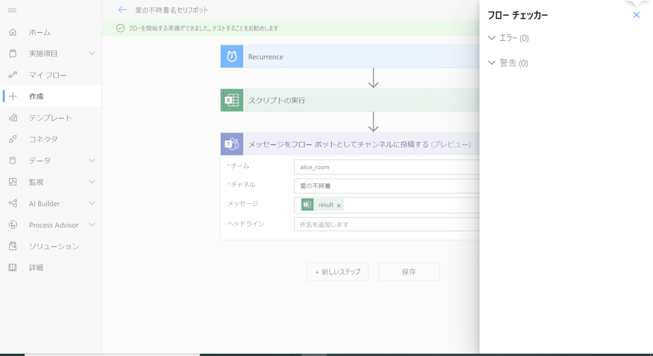Viewport: 653px width, 356px height.
Task: Toggle the hamburger navigation menu
Action: tap(13, 10)
